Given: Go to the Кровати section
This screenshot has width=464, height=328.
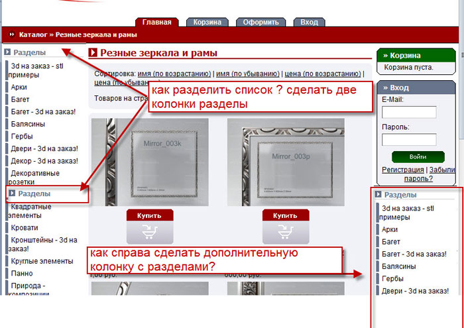Looking at the screenshot, I should (x=25, y=228).
